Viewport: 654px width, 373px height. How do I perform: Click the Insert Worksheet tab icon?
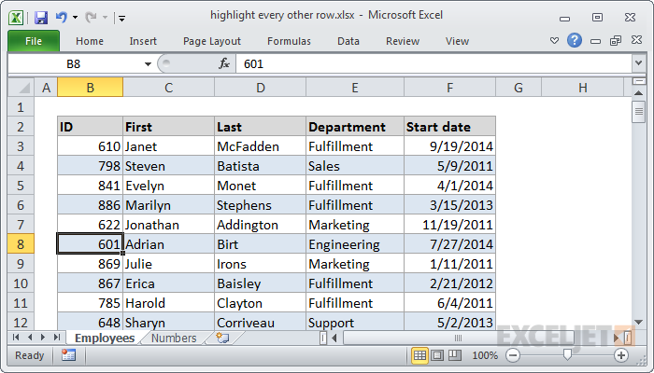pos(222,338)
